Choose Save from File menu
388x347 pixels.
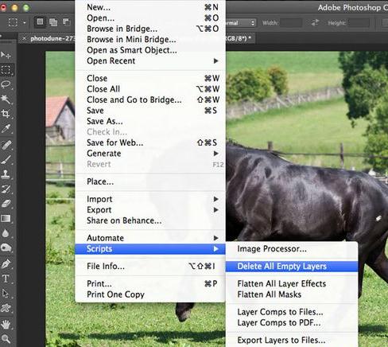pos(150,111)
